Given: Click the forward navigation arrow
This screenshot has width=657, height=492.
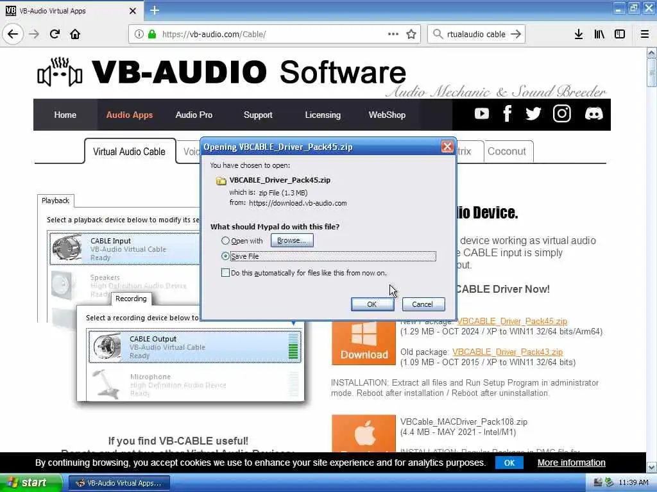Looking at the screenshot, I should coord(35,34).
